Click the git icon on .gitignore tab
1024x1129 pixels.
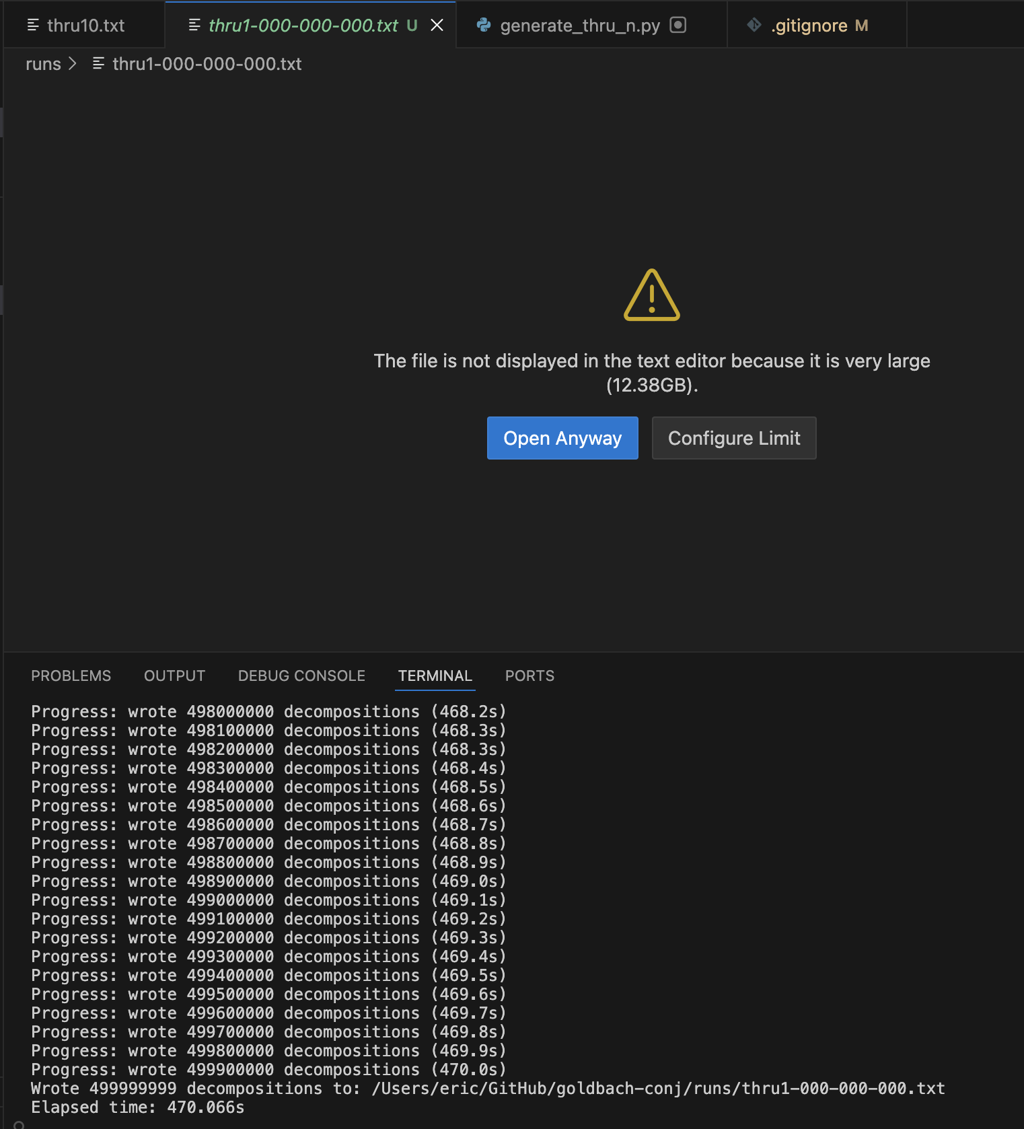click(754, 26)
